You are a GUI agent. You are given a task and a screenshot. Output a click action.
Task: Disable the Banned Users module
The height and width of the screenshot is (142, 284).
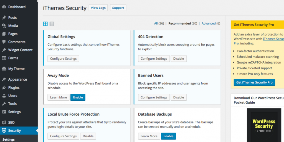179,97
